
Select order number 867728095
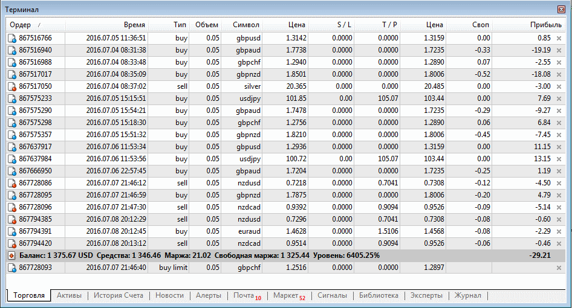click(x=36, y=195)
